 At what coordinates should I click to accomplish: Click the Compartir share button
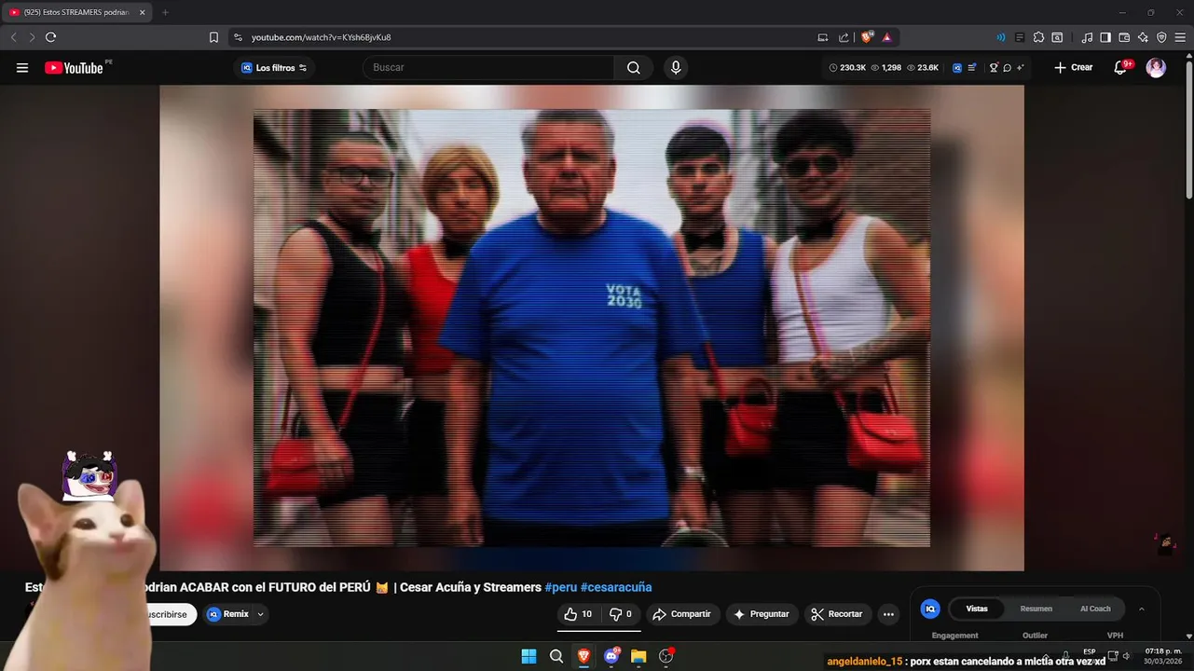(x=681, y=614)
